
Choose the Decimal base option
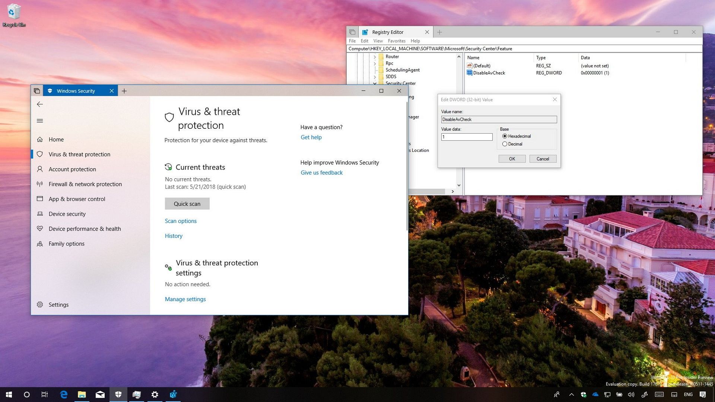coord(505,144)
